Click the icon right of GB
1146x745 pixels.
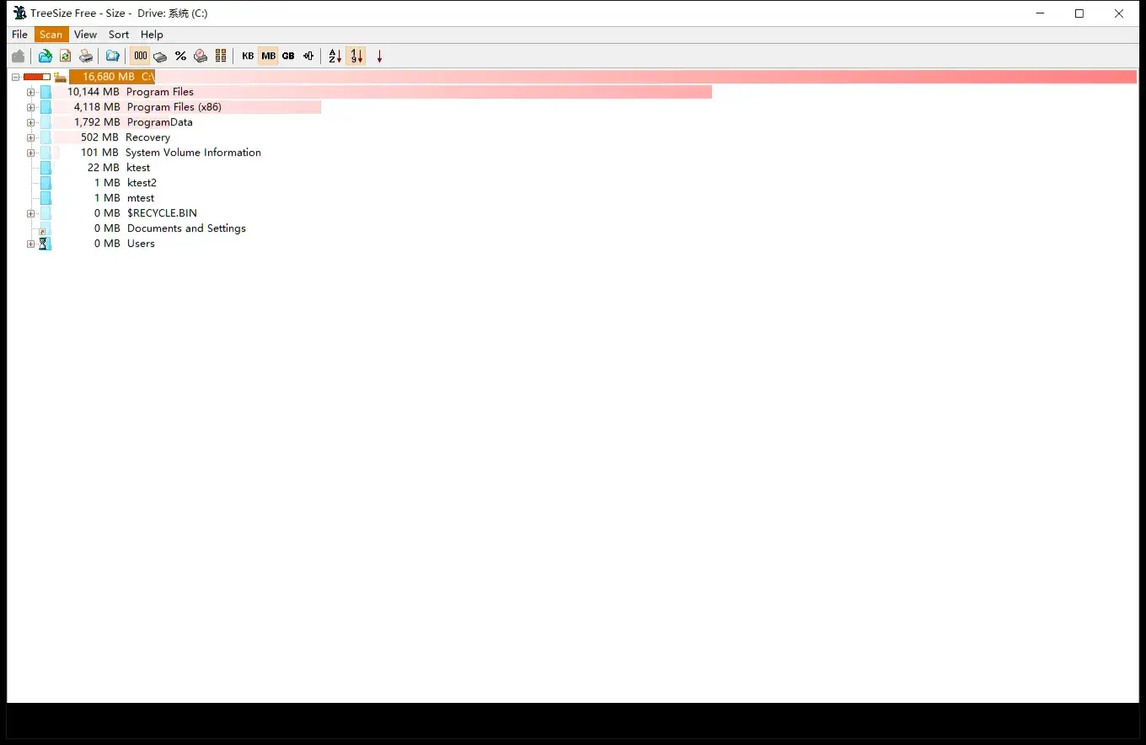tap(308, 56)
